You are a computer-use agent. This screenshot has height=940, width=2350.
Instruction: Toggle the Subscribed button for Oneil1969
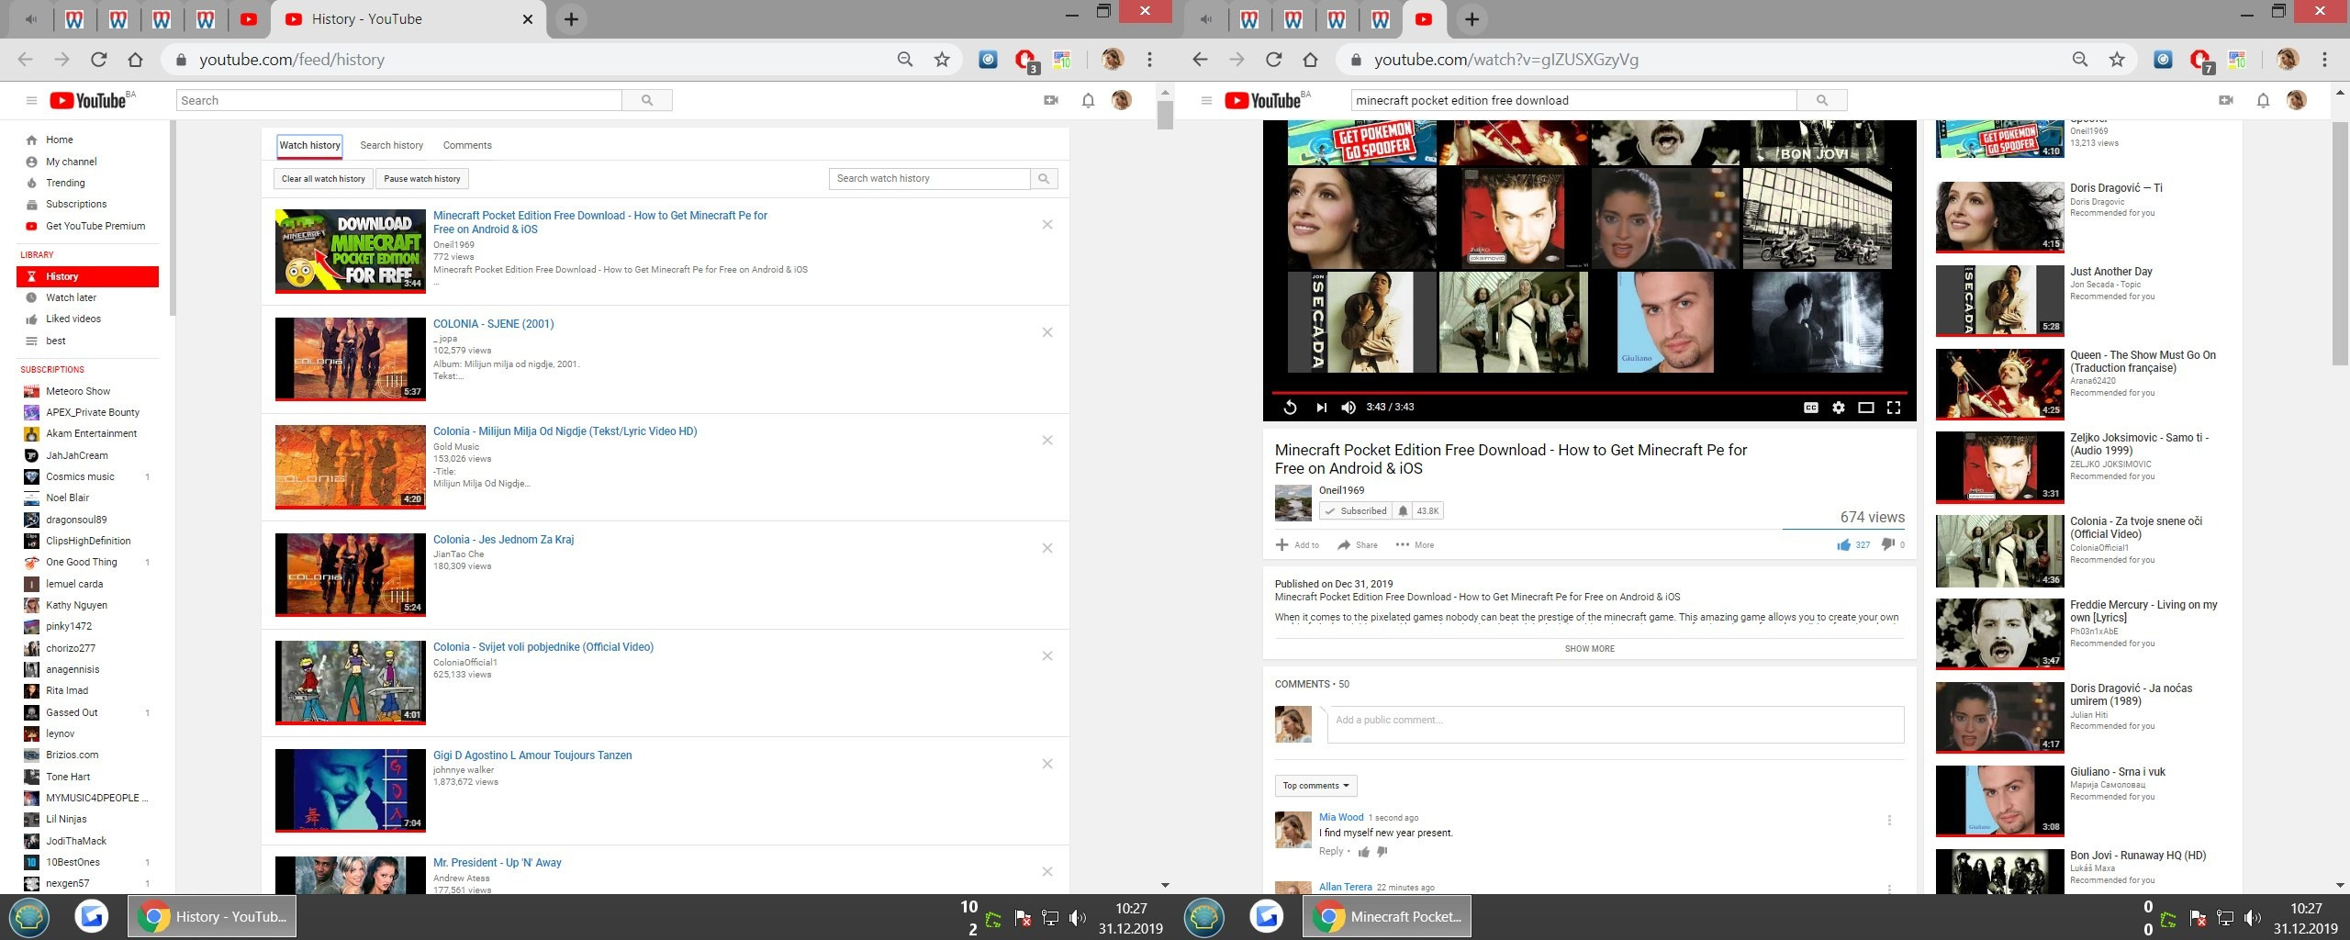[1356, 511]
